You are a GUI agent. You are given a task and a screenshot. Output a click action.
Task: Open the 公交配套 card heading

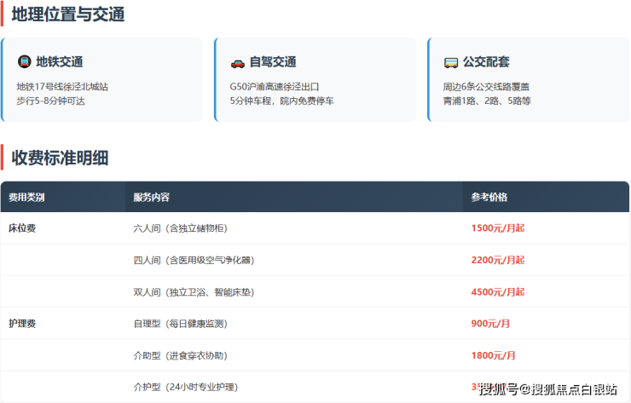(x=486, y=62)
